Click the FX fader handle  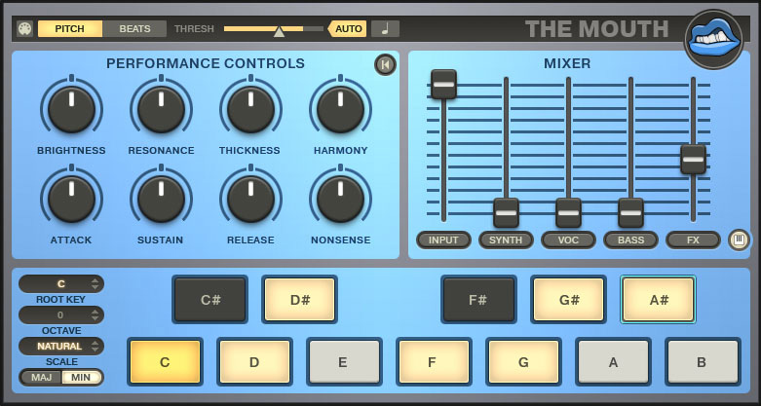pyautogui.click(x=693, y=159)
